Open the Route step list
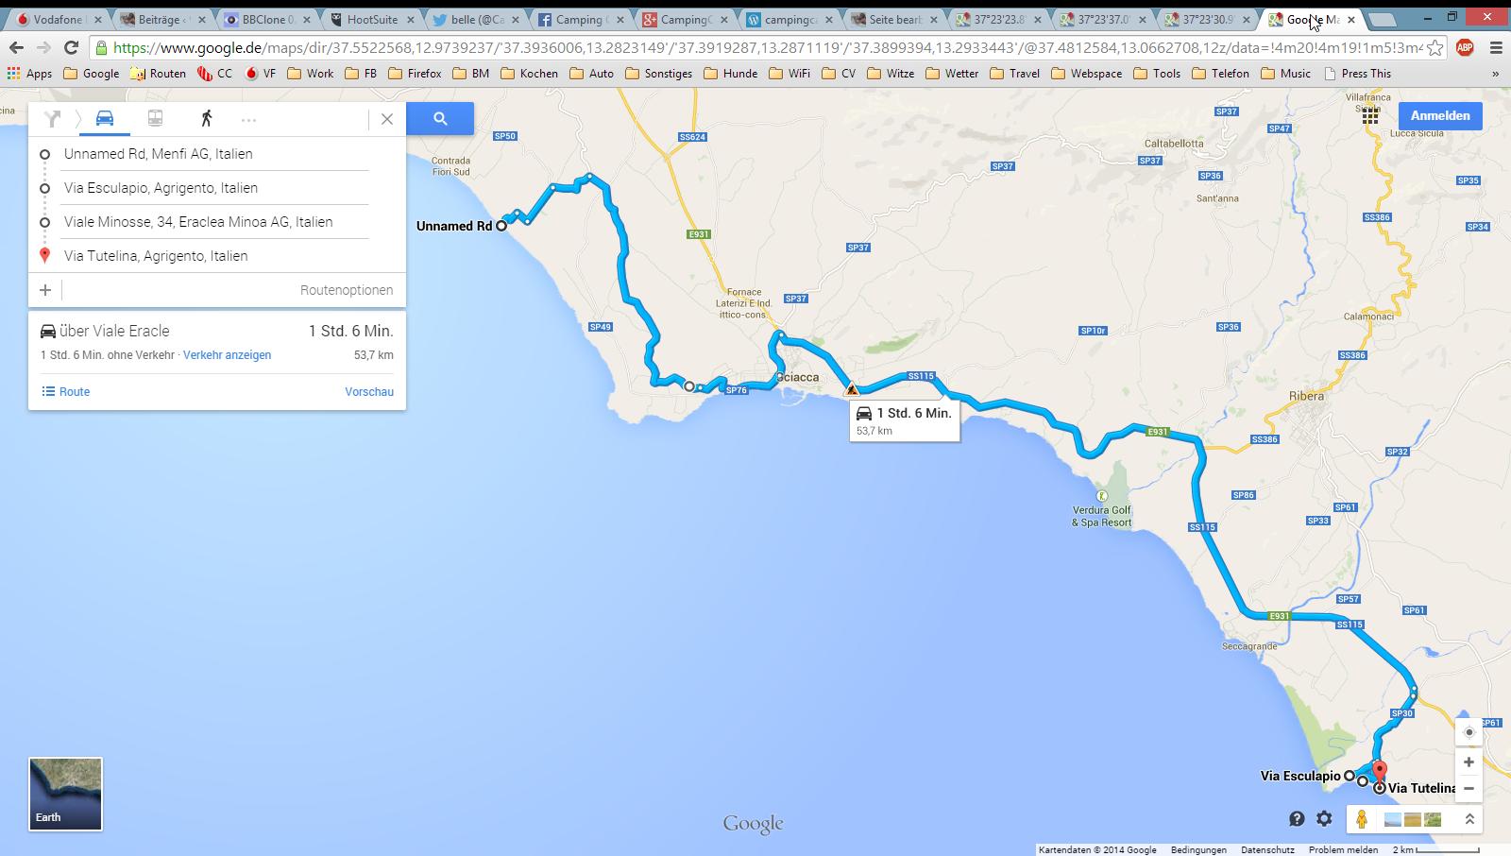The height and width of the screenshot is (856, 1511). coord(66,392)
